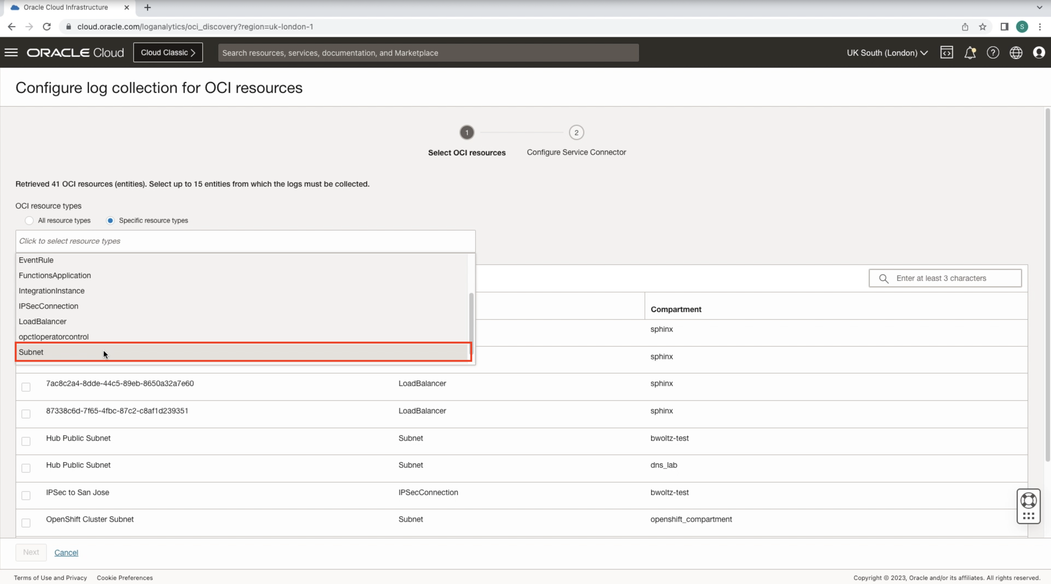The width and height of the screenshot is (1051, 584).
Task: Open the notifications bell
Action: tap(970, 52)
